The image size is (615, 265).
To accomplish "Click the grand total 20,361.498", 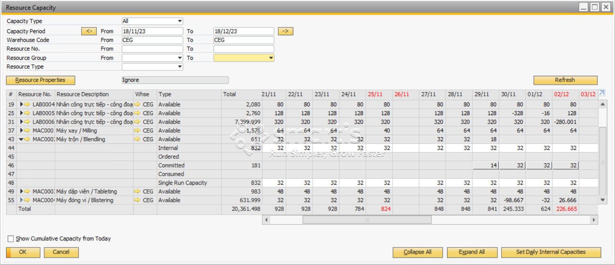I will 241,209.
